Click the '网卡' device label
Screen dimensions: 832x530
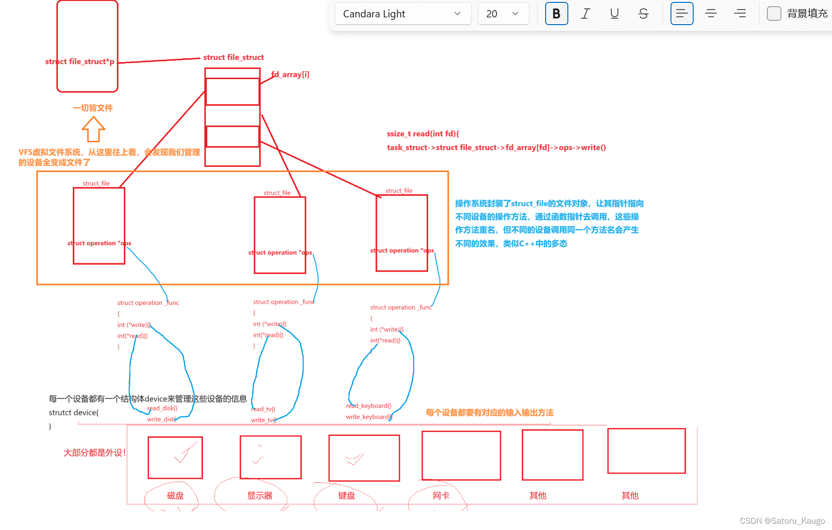441,496
